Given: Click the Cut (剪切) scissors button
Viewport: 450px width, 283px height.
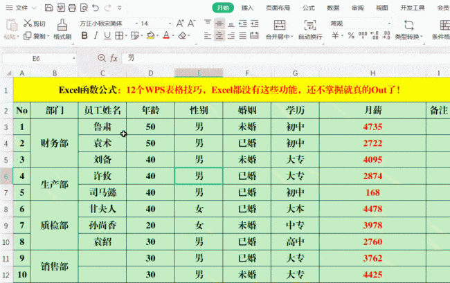Looking at the screenshot, I should pyautogui.click(x=35, y=24).
